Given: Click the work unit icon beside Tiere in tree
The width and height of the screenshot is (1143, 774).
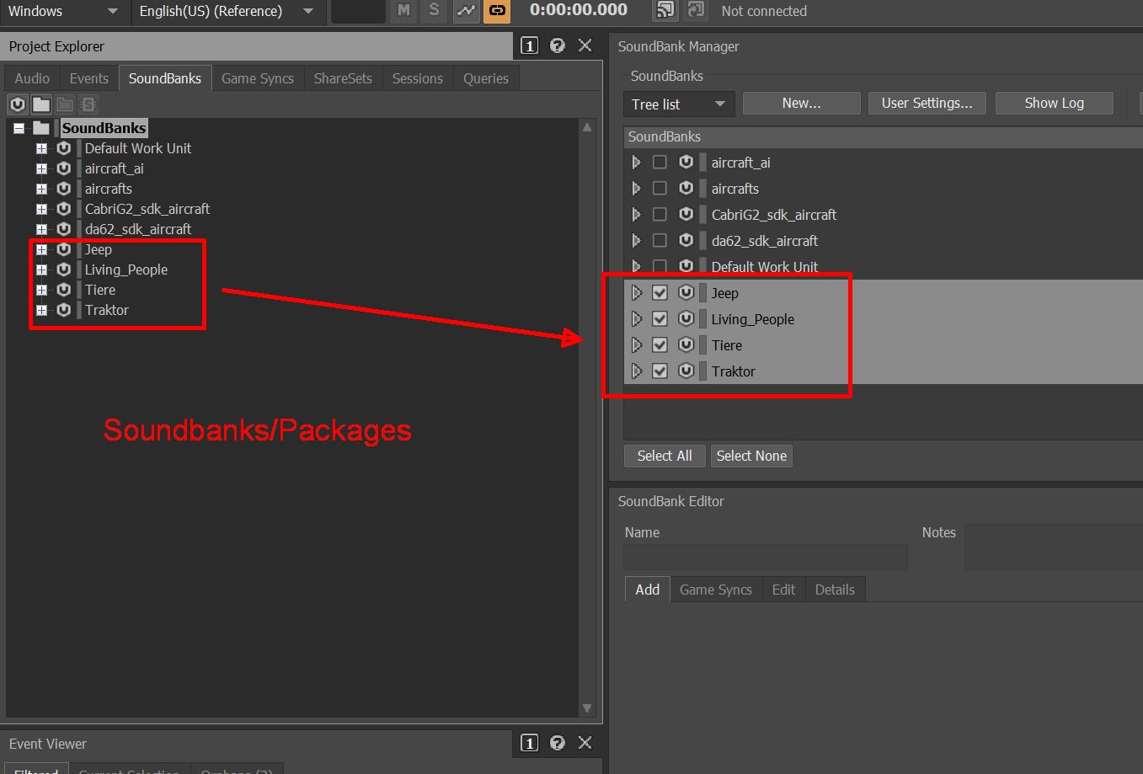Looking at the screenshot, I should (x=63, y=290).
